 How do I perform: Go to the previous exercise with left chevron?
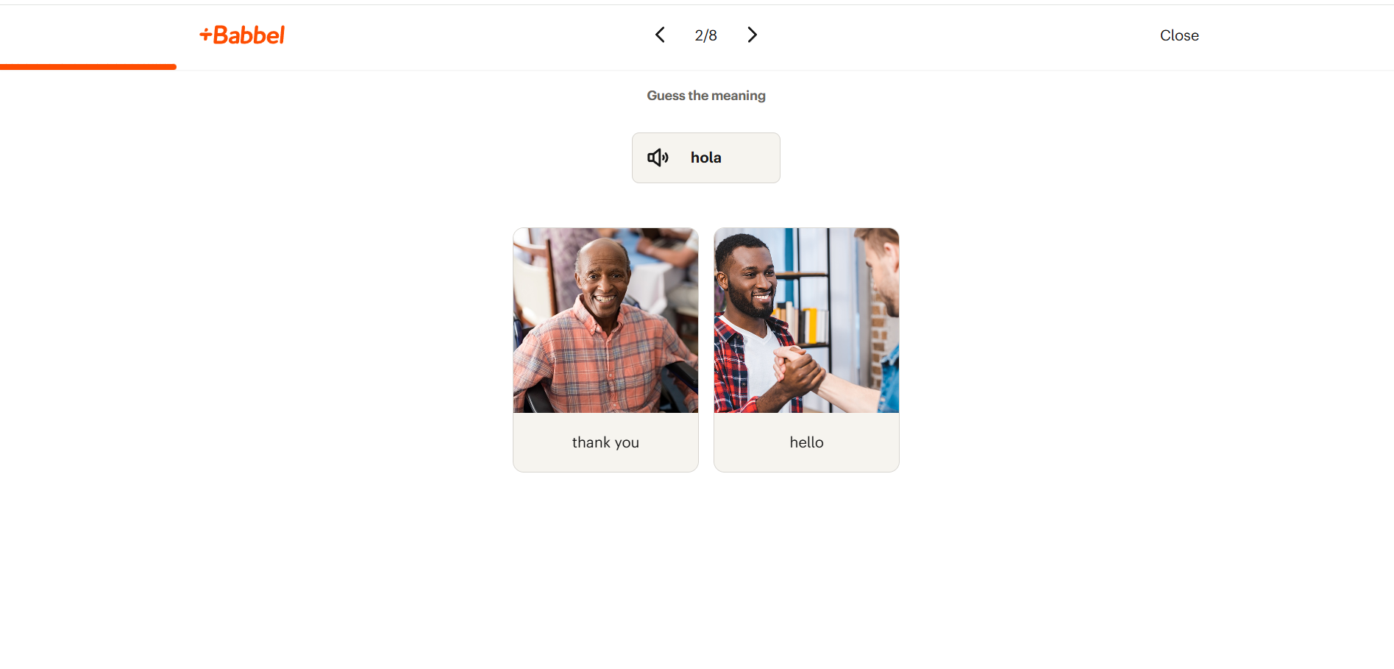point(660,35)
